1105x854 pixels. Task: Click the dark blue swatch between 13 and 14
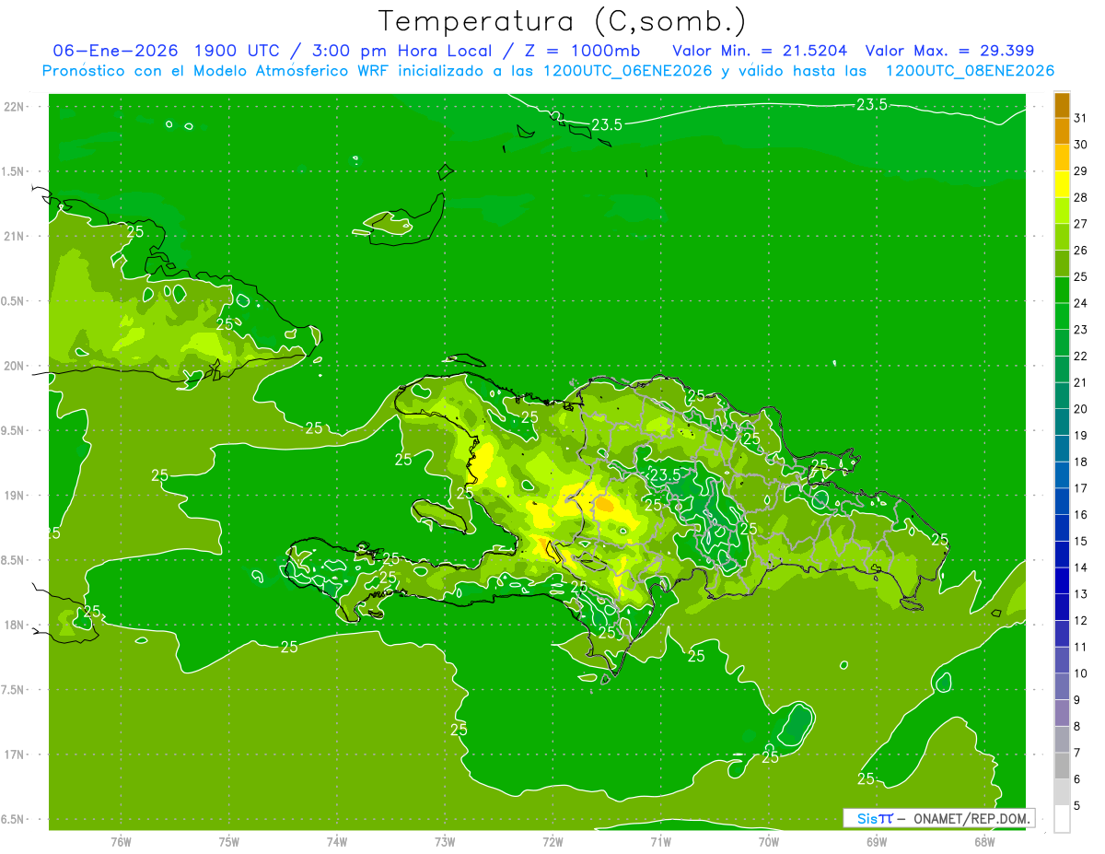tap(1062, 580)
